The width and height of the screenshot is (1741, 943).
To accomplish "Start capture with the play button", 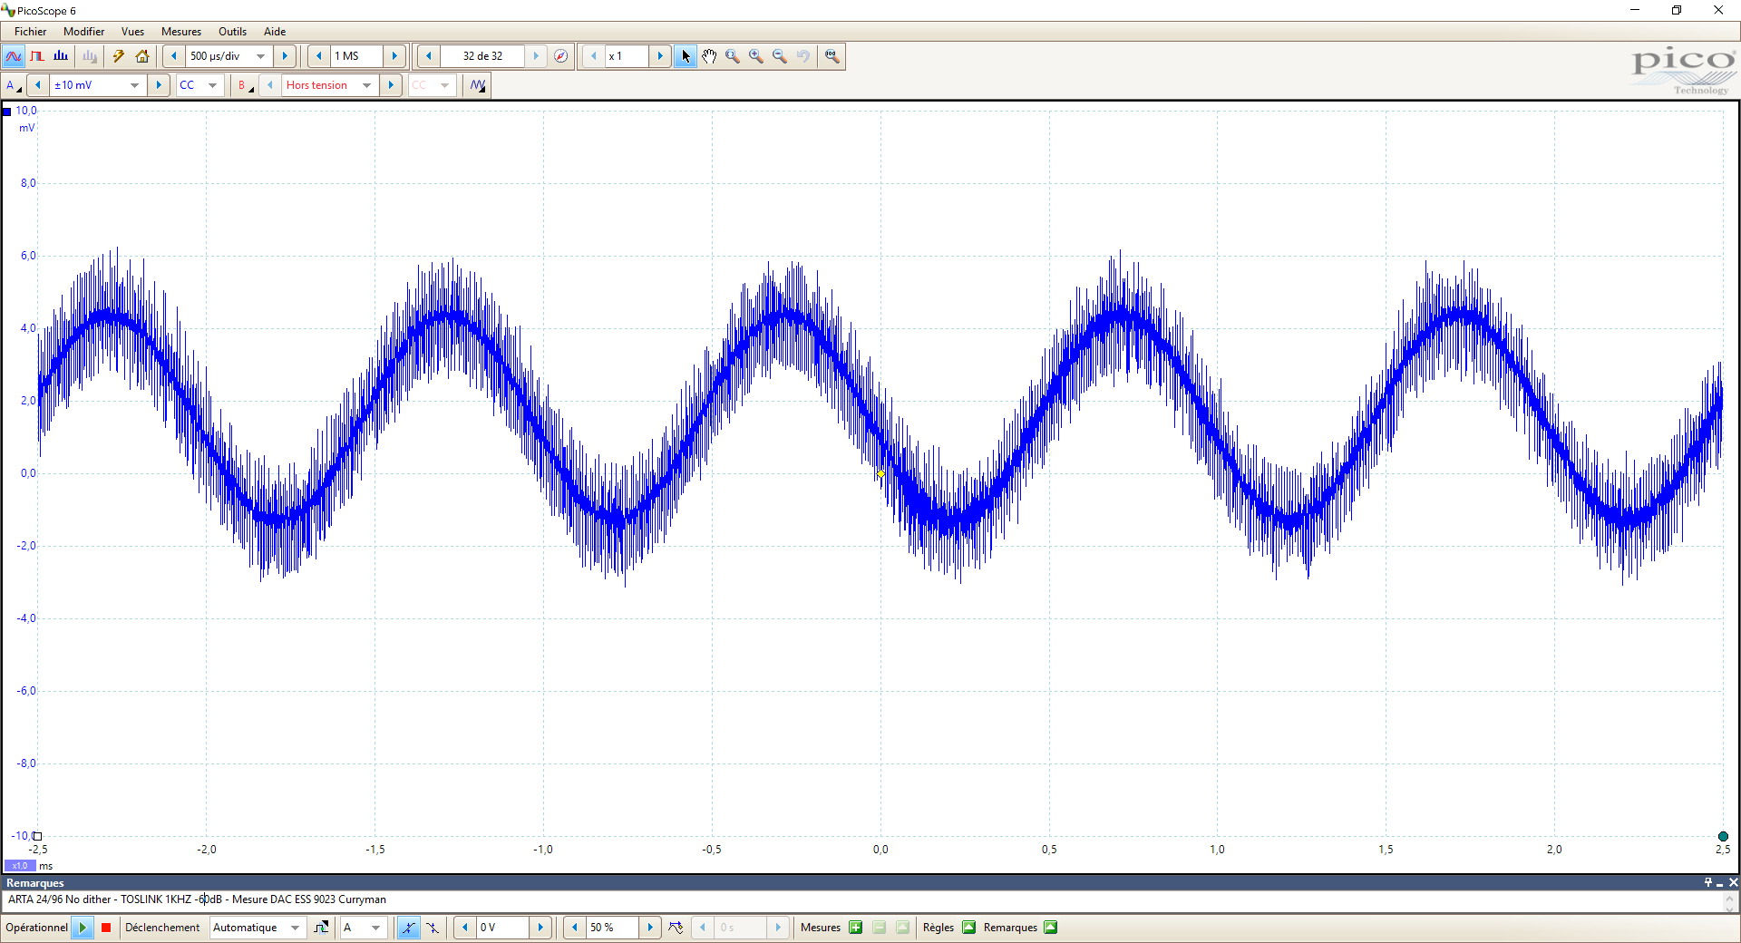I will [83, 928].
